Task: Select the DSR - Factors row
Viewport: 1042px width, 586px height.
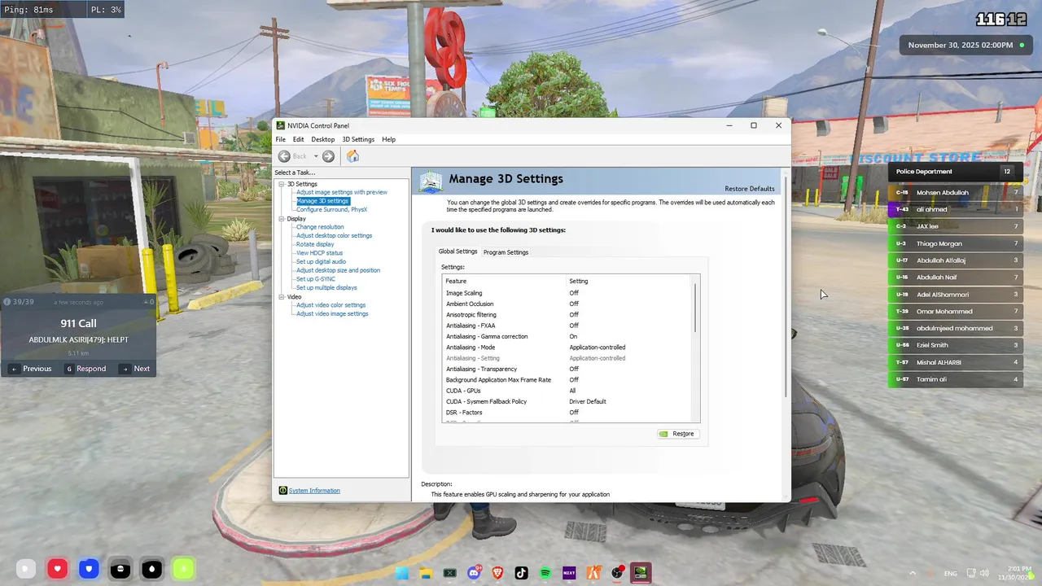Action: (x=567, y=413)
